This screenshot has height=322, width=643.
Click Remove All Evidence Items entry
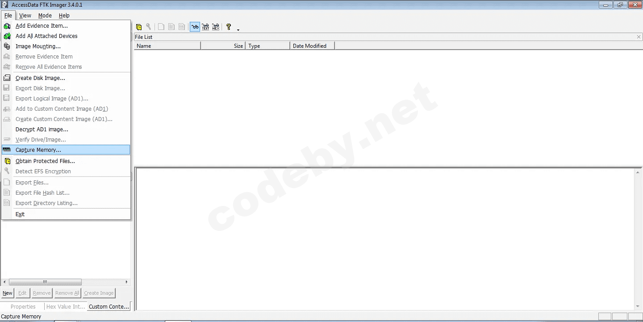tap(66, 67)
